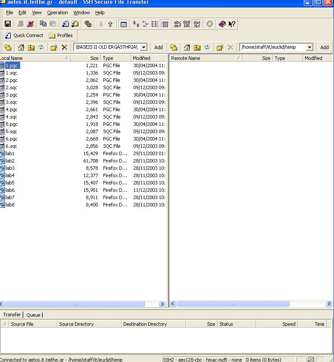
Task: Click the local pane horizontal scrollbar thumb
Action: click(75, 304)
